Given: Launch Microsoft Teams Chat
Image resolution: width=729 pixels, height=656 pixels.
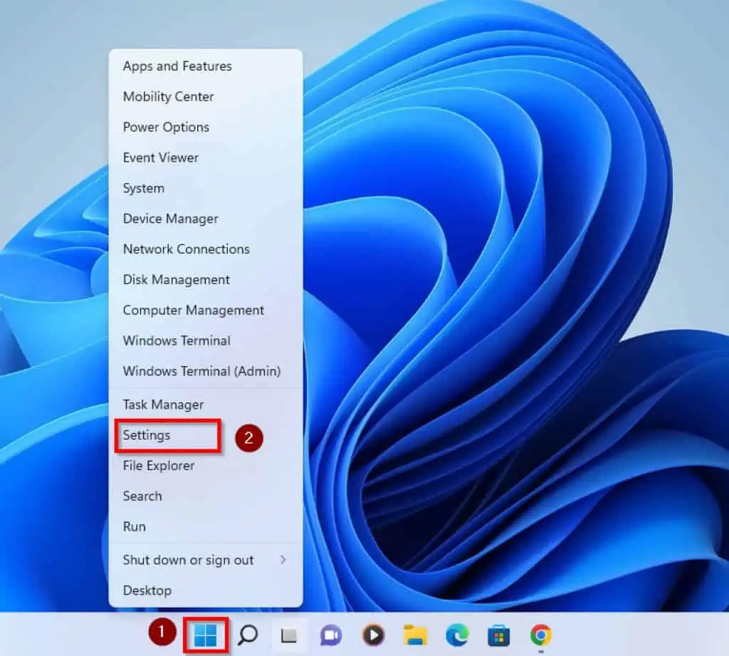Looking at the screenshot, I should [x=330, y=635].
